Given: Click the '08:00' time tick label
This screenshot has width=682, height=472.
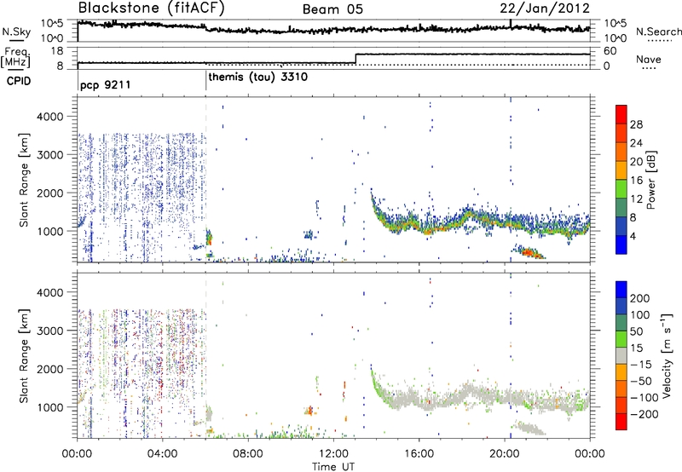Looking at the screenshot, I should 248,454.
